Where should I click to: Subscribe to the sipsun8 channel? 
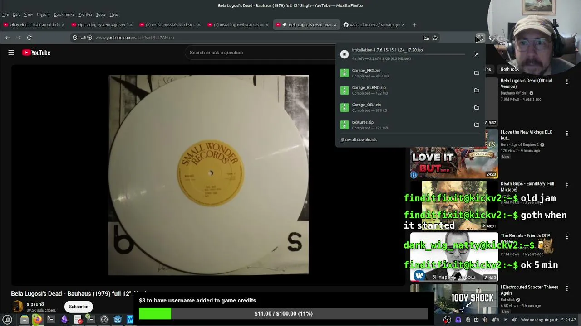(79, 307)
